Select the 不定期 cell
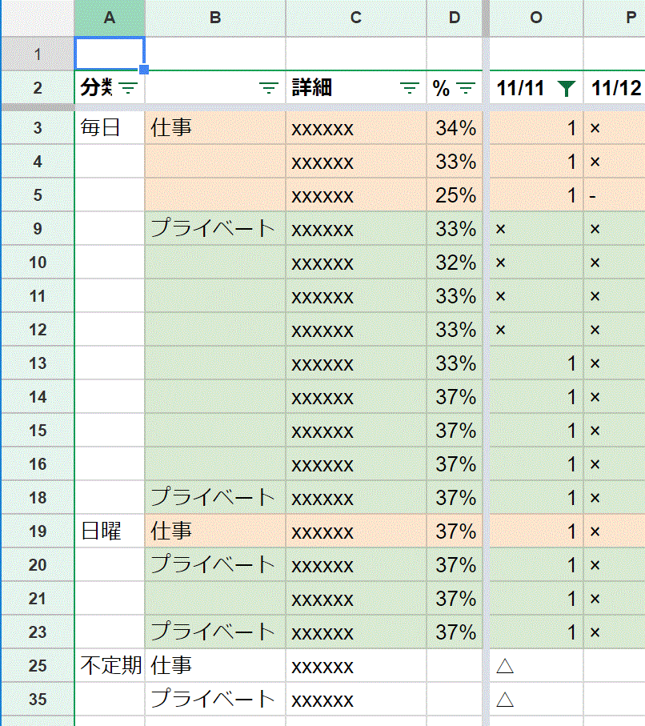 [x=109, y=665]
